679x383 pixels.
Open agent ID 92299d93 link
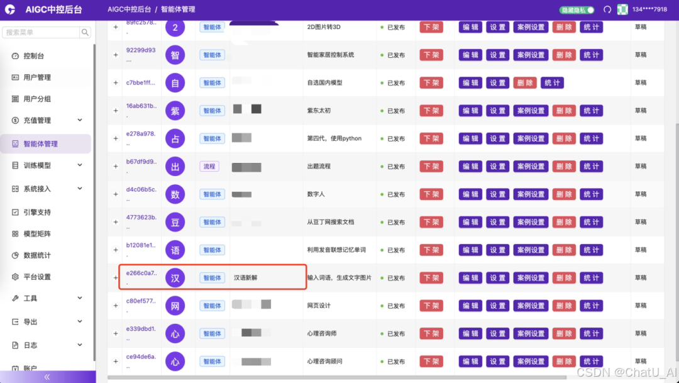point(141,55)
